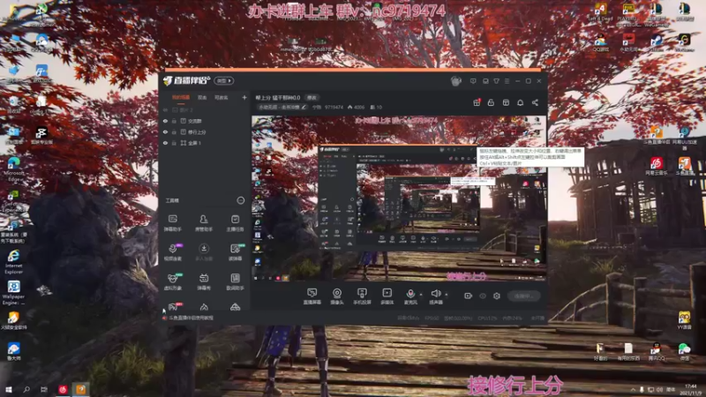Screen dimensions: 706x397
Task: Edit the stream category tag with pencil
Action: pyautogui.click(x=304, y=107)
